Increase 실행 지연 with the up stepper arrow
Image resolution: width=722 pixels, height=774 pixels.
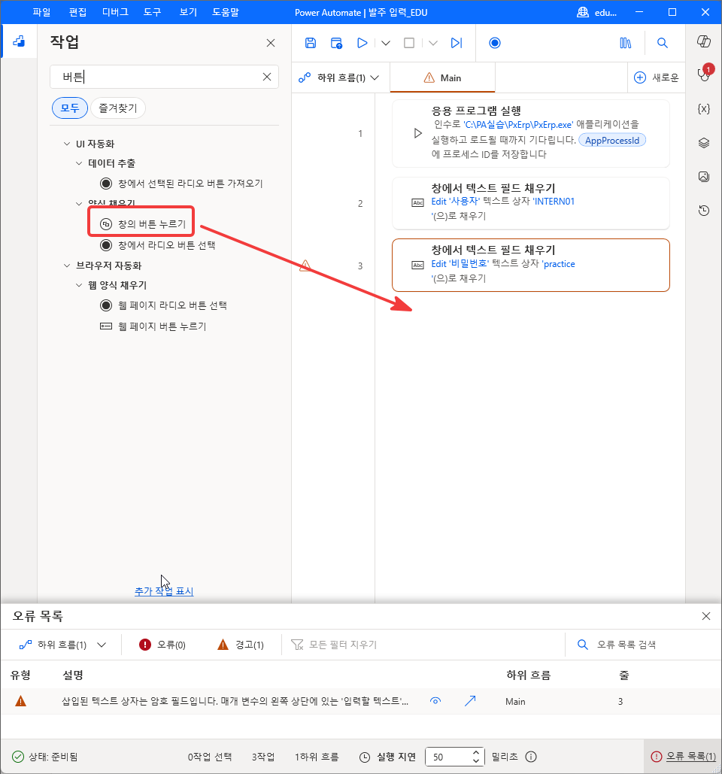(x=476, y=753)
